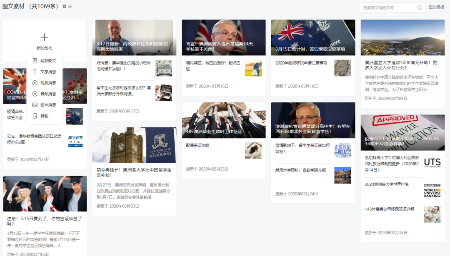Switch to grid view icon
Screen dimensions: 450x256
coord(64,6)
